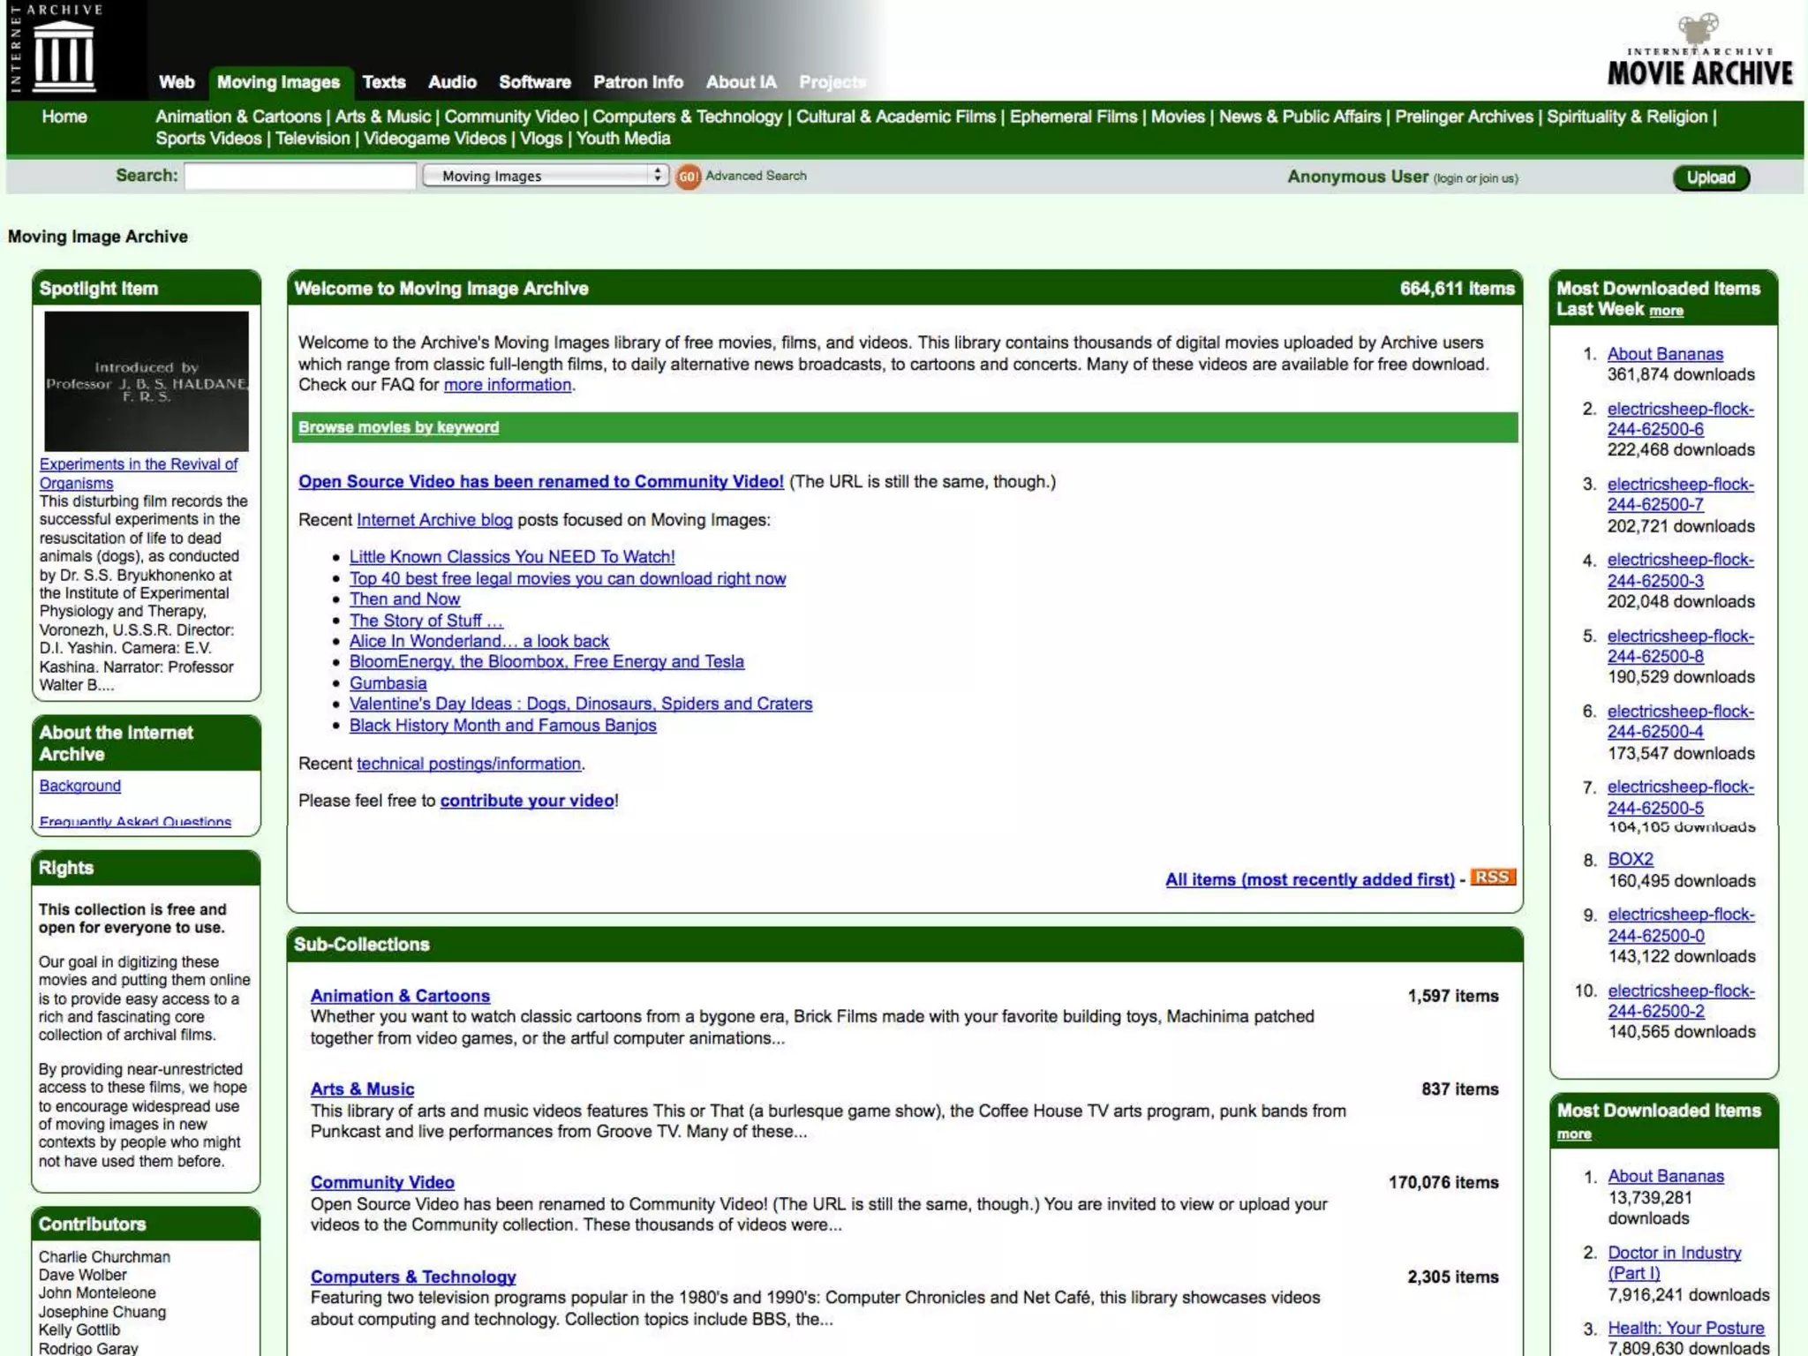Screen dimensions: 1808x1356
Task: Click the Community Video sub-collection heading
Action: 382,1183
